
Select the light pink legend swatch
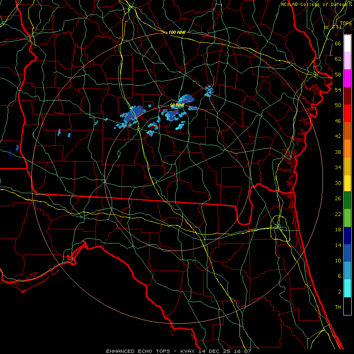(347, 61)
